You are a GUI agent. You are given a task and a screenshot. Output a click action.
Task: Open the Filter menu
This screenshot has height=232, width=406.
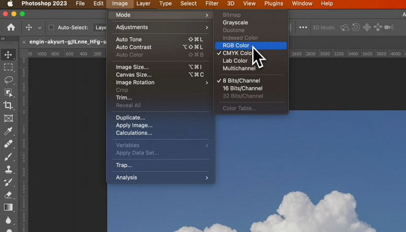(x=212, y=4)
